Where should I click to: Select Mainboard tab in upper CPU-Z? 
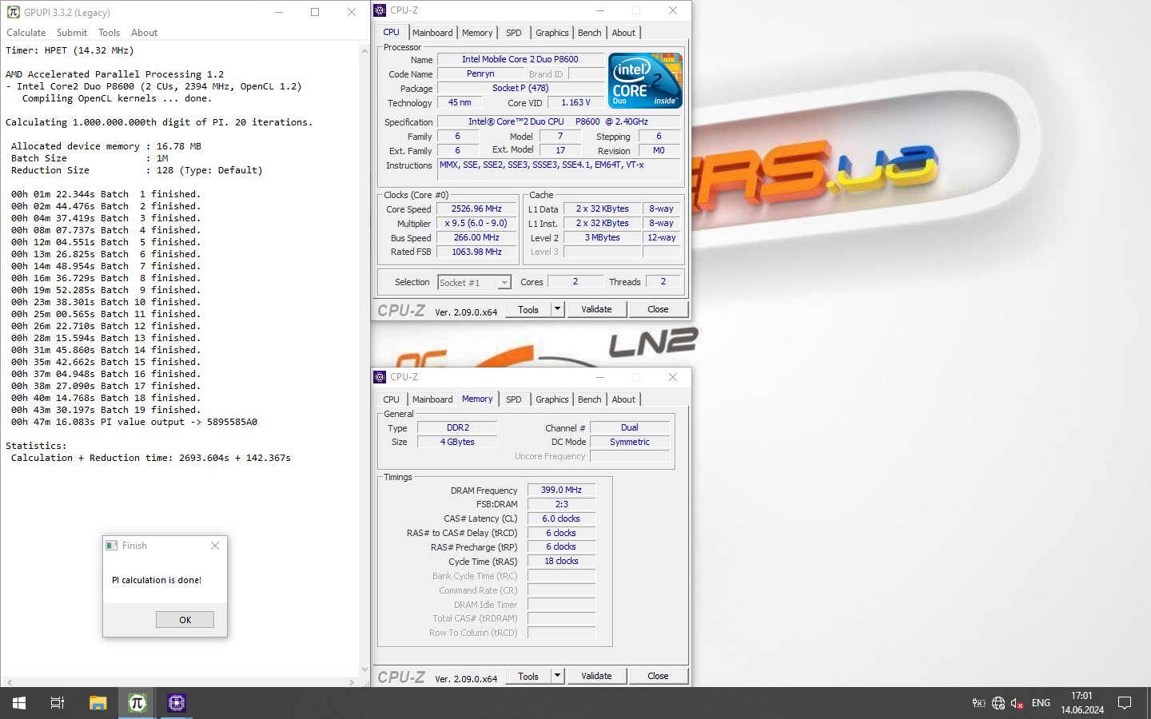click(432, 33)
